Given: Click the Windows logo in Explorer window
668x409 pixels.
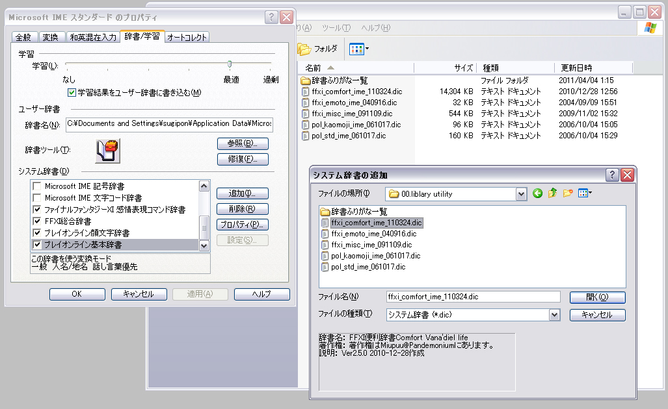Looking at the screenshot, I should click(x=650, y=28).
